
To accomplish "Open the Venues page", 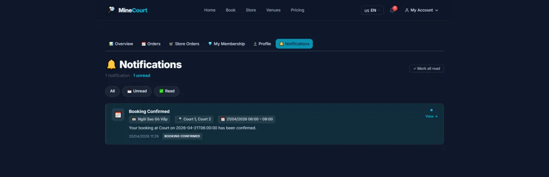I will [273, 10].
